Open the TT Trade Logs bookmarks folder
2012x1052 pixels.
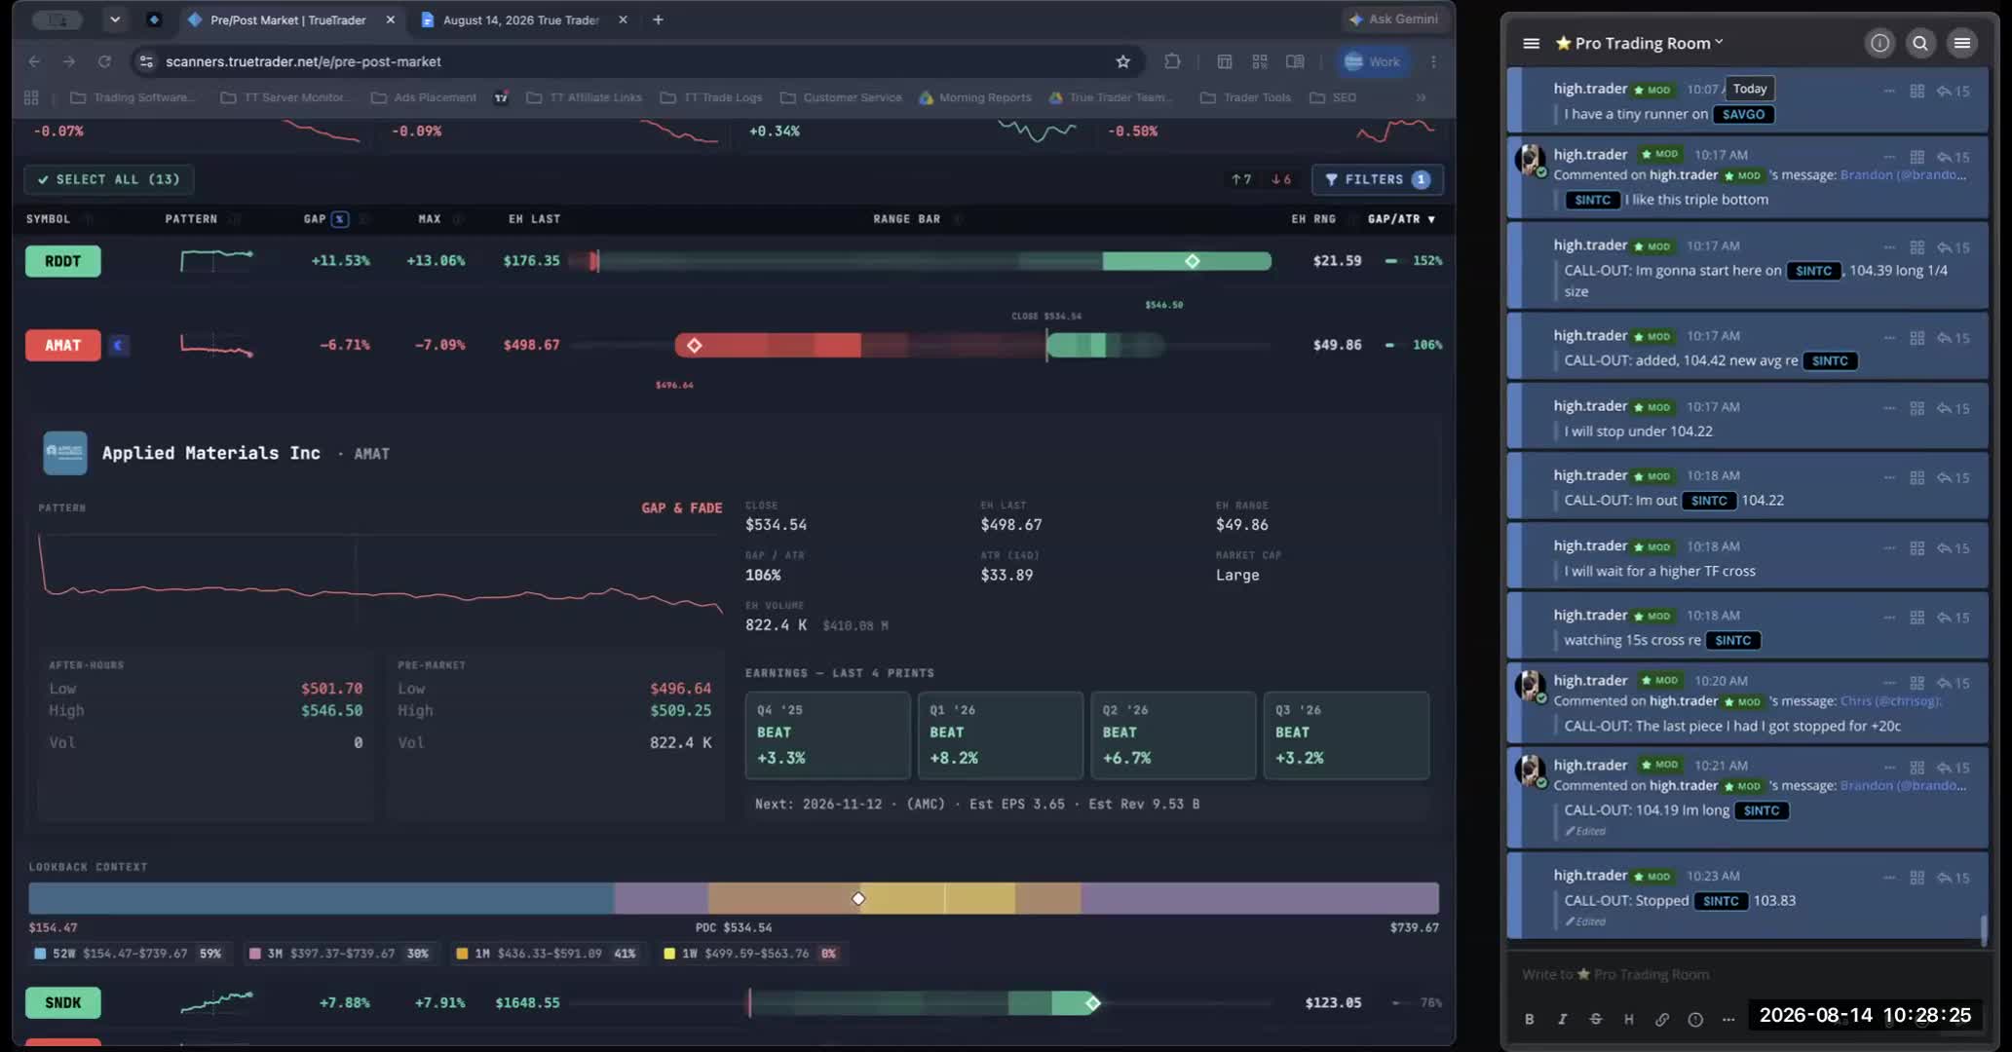coord(712,97)
